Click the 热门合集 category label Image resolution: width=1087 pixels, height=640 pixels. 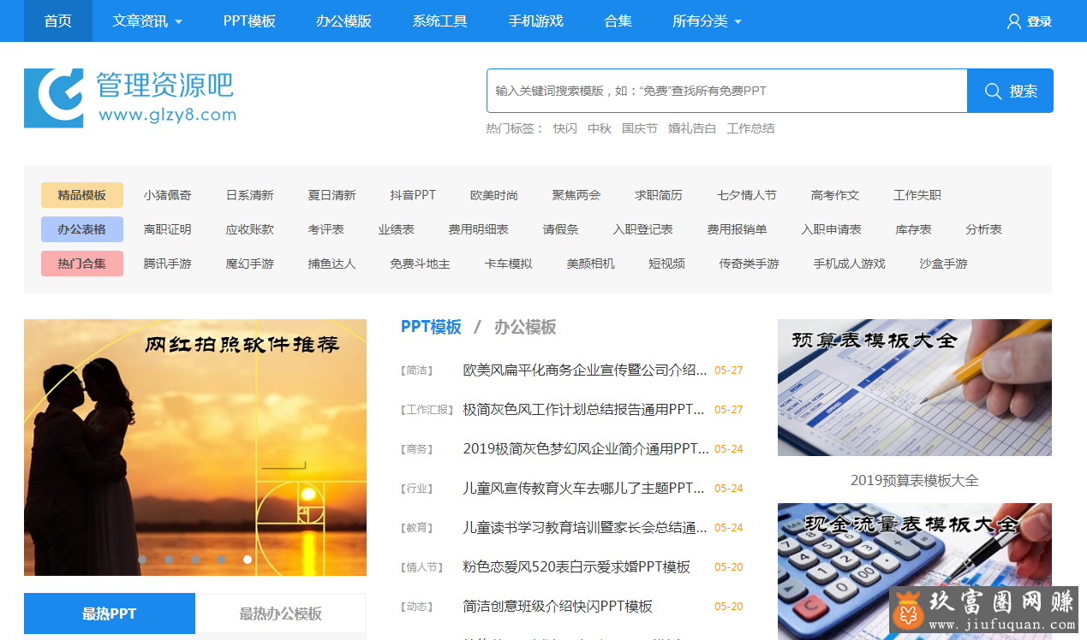point(82,264)
